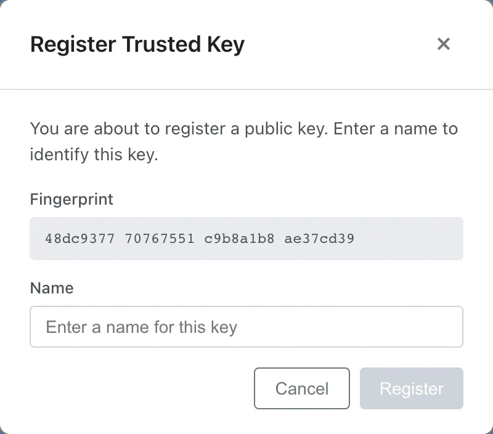The width and height of the screenshot is (493, 434).
Task: Click fingerprint segment ae37cd39
Action: pyautogui.click(x=319, y=238)
